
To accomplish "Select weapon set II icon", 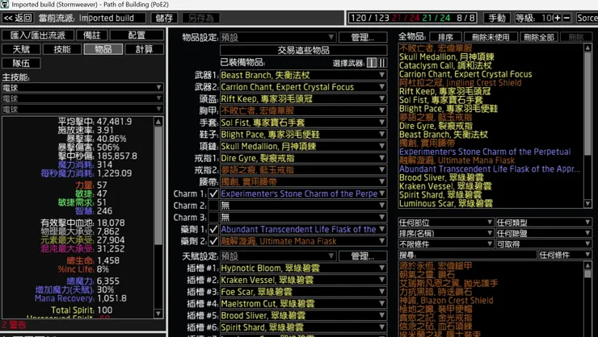I will [381, 63].
